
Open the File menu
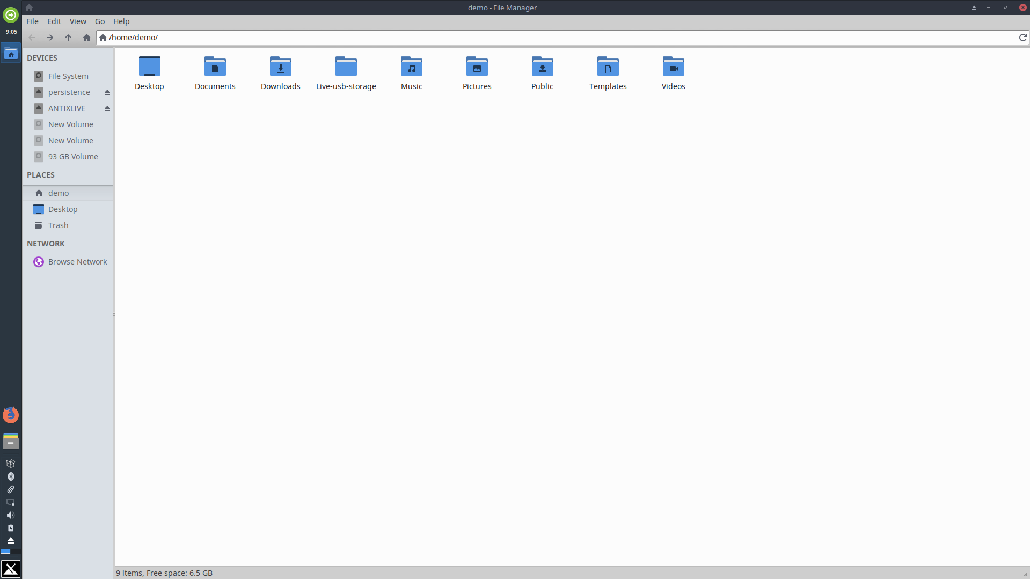32,21
